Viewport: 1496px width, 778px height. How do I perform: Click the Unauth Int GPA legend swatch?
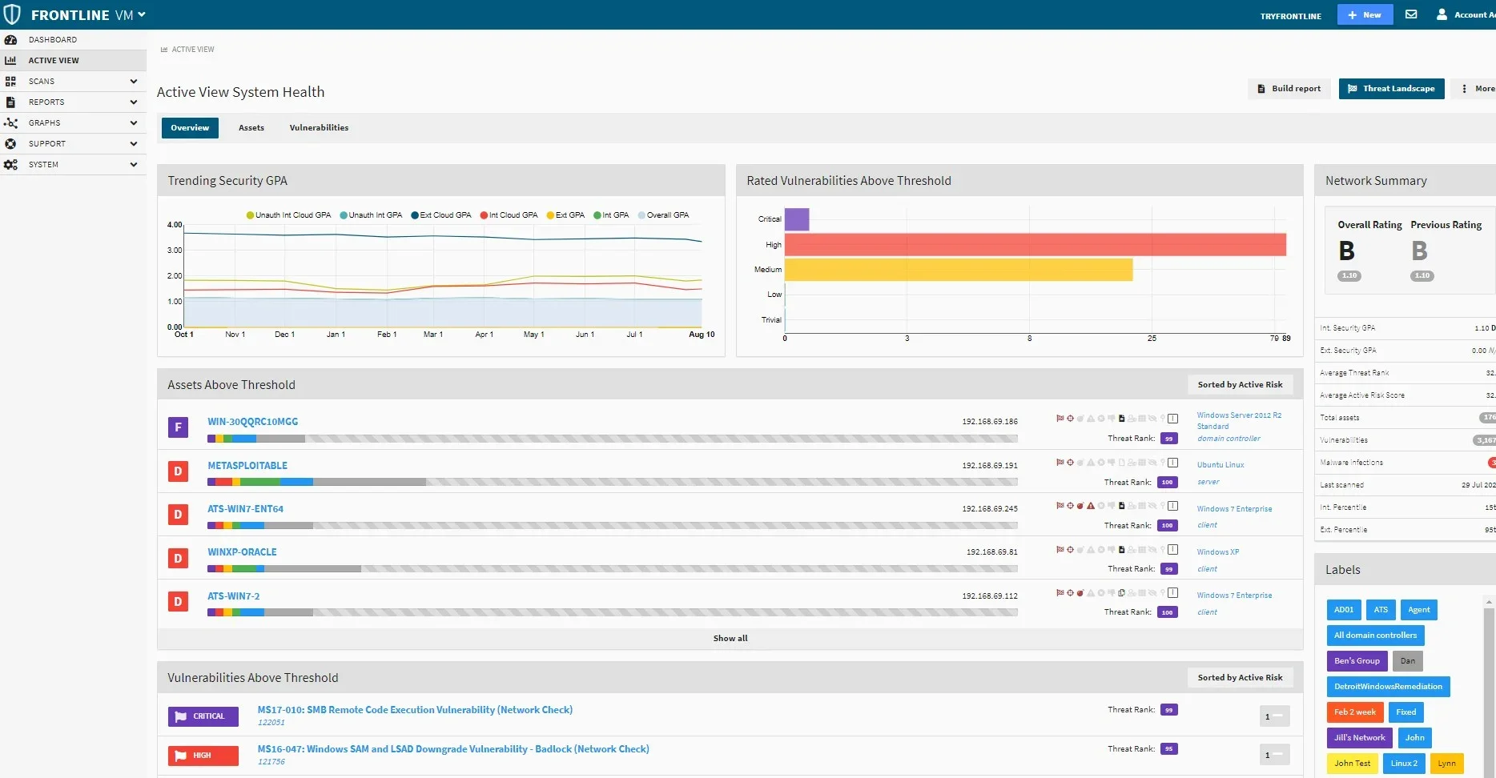click(x=343, y=215)
